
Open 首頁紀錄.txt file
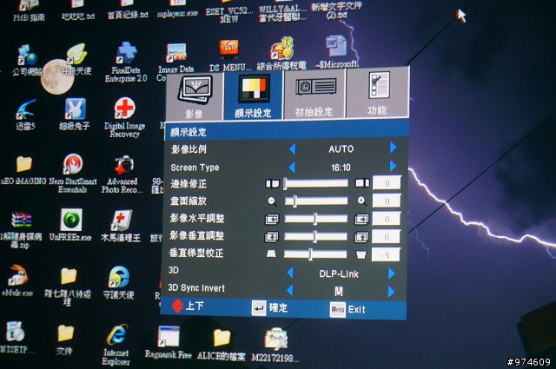(128, 10)
